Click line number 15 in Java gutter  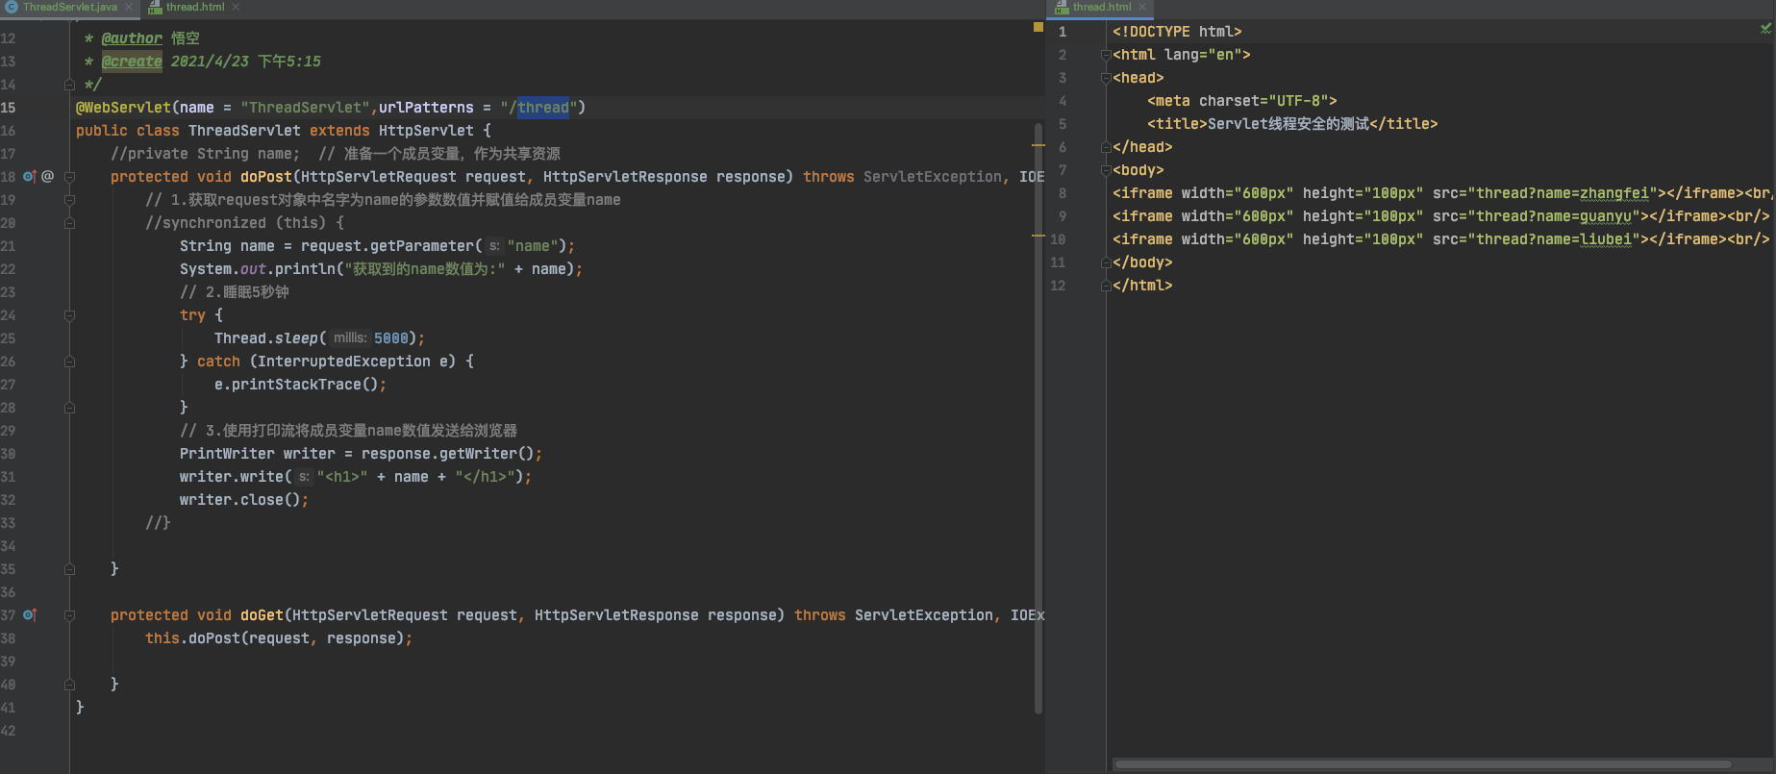point(8,108)
